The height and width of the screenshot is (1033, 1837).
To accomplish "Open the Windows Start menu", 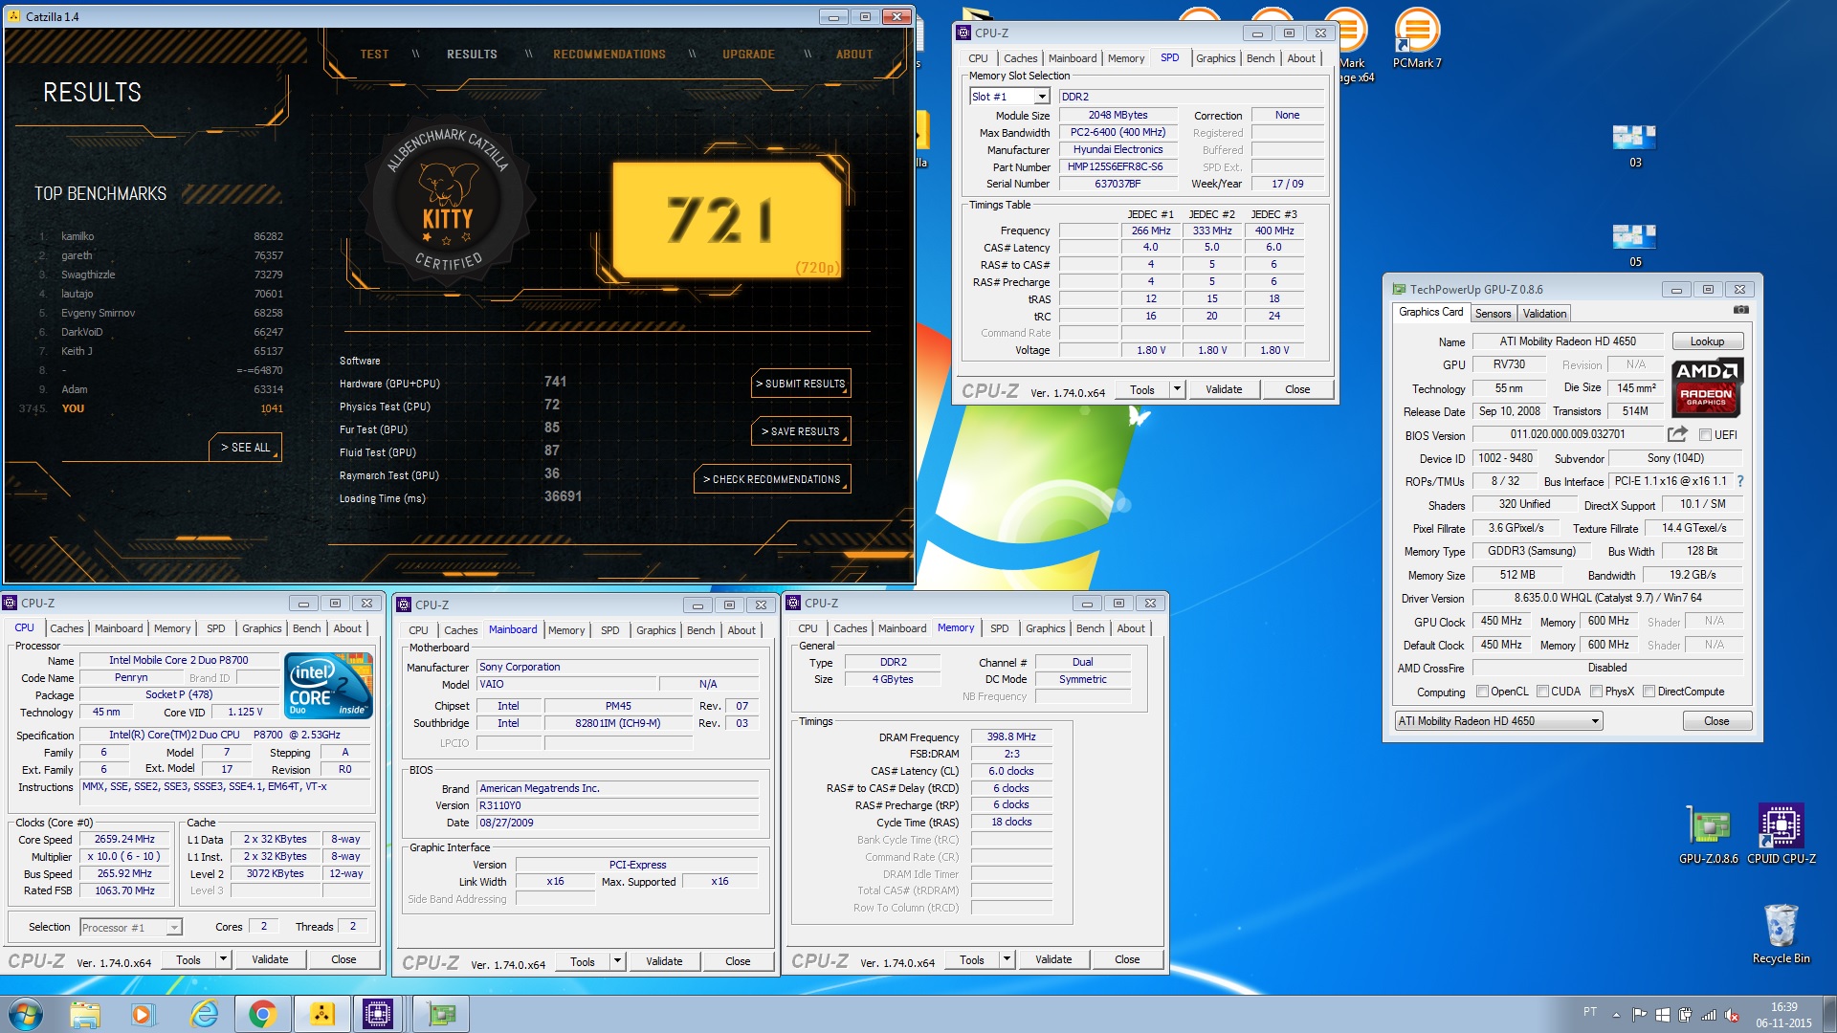I will pyautogui.click(x=26, y=1014).
